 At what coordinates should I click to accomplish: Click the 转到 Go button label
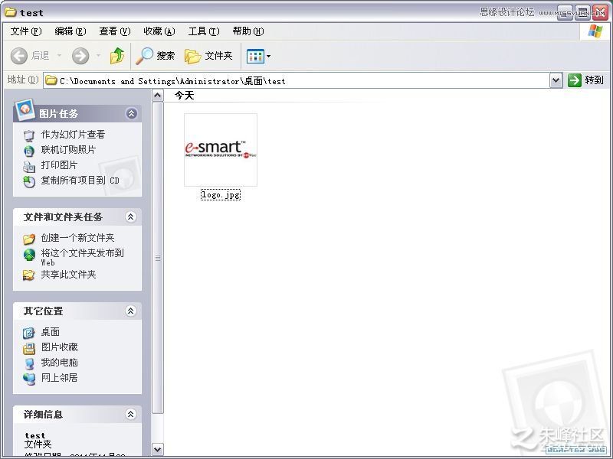(x=595, y=80)
